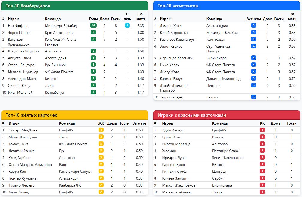Open team Зенит Чаренцаван
Viewport: 302px width, 197px height.
227,158
